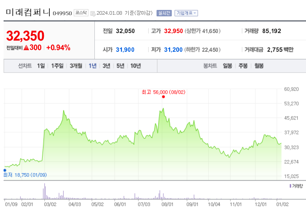
Task: Click the stock code 049950
Action: click(x=62, y=13)
